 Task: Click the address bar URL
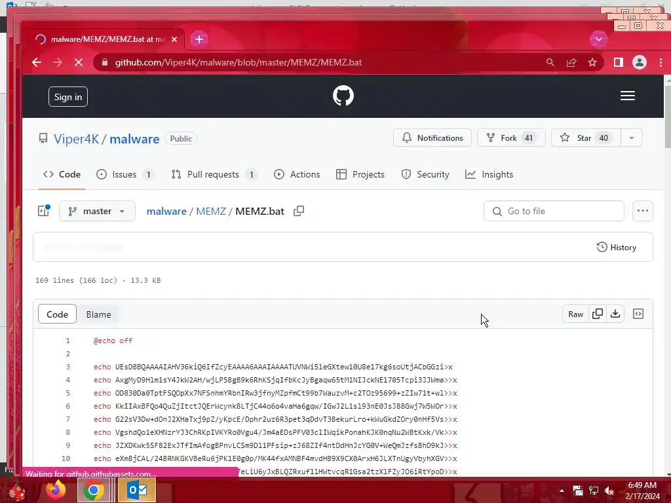[x=239, y=62]
